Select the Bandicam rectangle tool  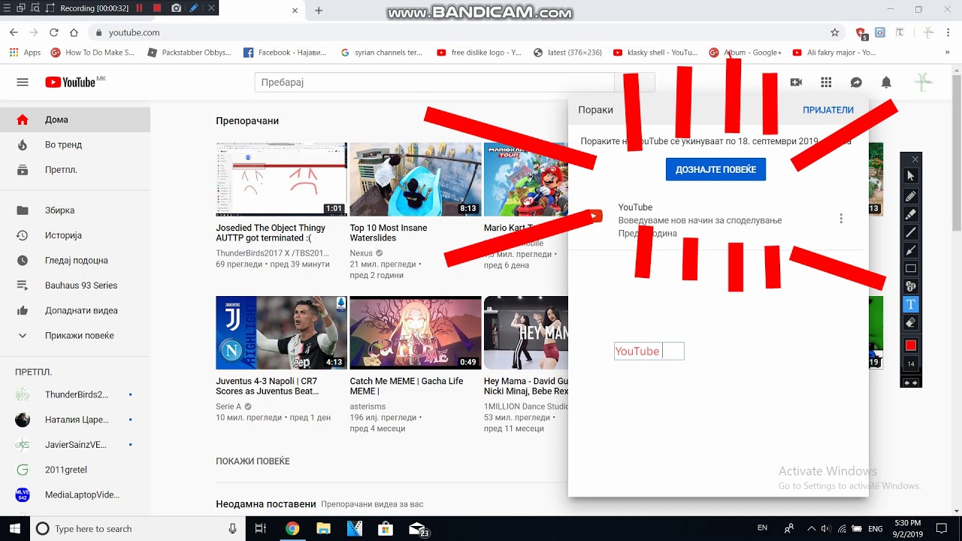click(x=911, y=268)
